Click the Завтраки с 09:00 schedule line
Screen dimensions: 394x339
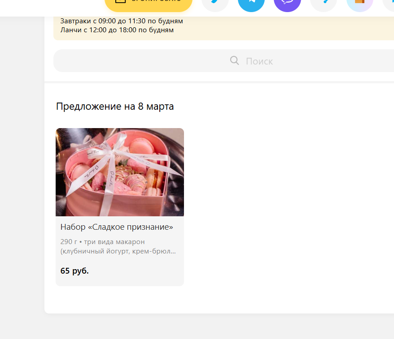[122, 21]
